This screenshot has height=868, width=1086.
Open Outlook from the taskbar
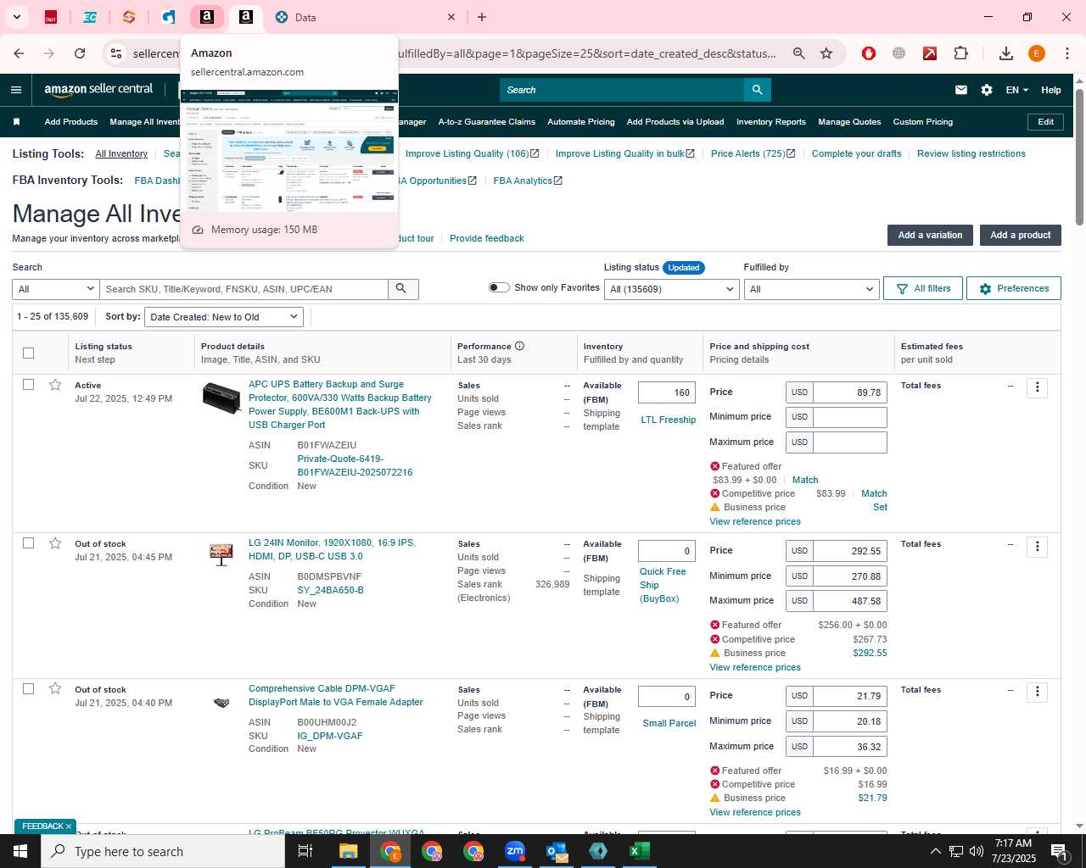pos(556,851)
